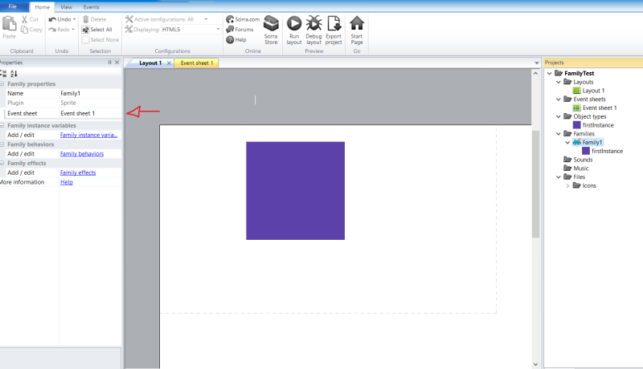Click the Family effects link
Viewport: 643px width, 369px height.
point(78,172)
